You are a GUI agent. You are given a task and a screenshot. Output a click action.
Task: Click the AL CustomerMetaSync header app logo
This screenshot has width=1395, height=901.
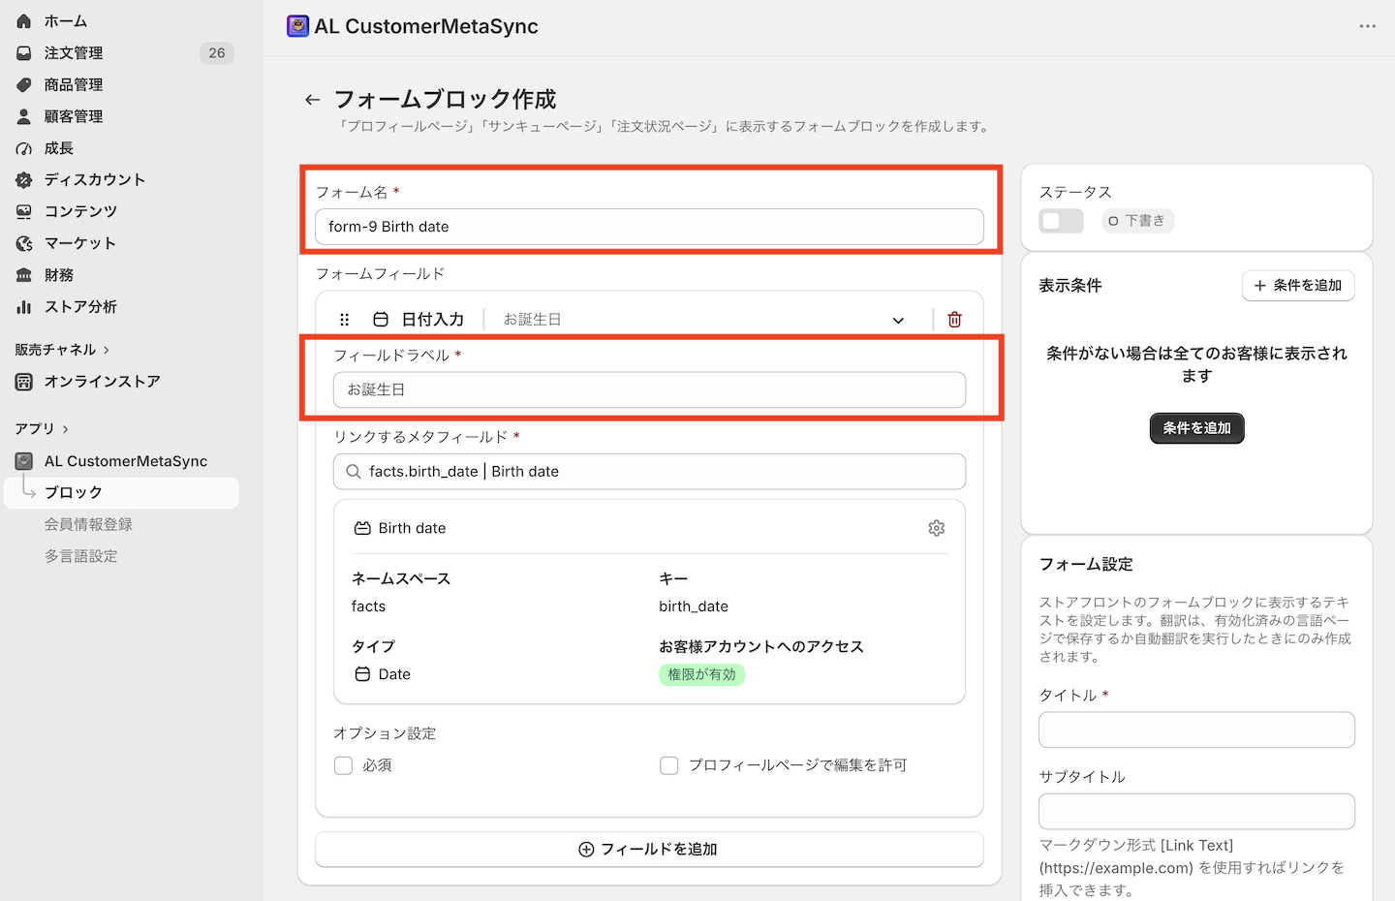tap(297, 26)
